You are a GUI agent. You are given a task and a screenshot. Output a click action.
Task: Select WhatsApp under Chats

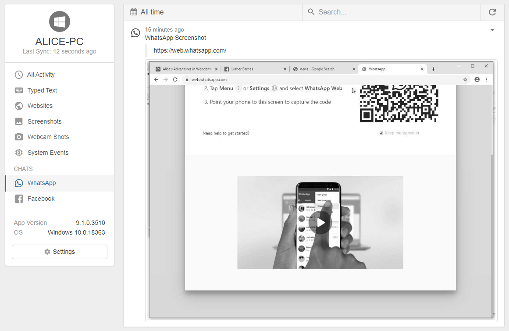tap(59, 183)
